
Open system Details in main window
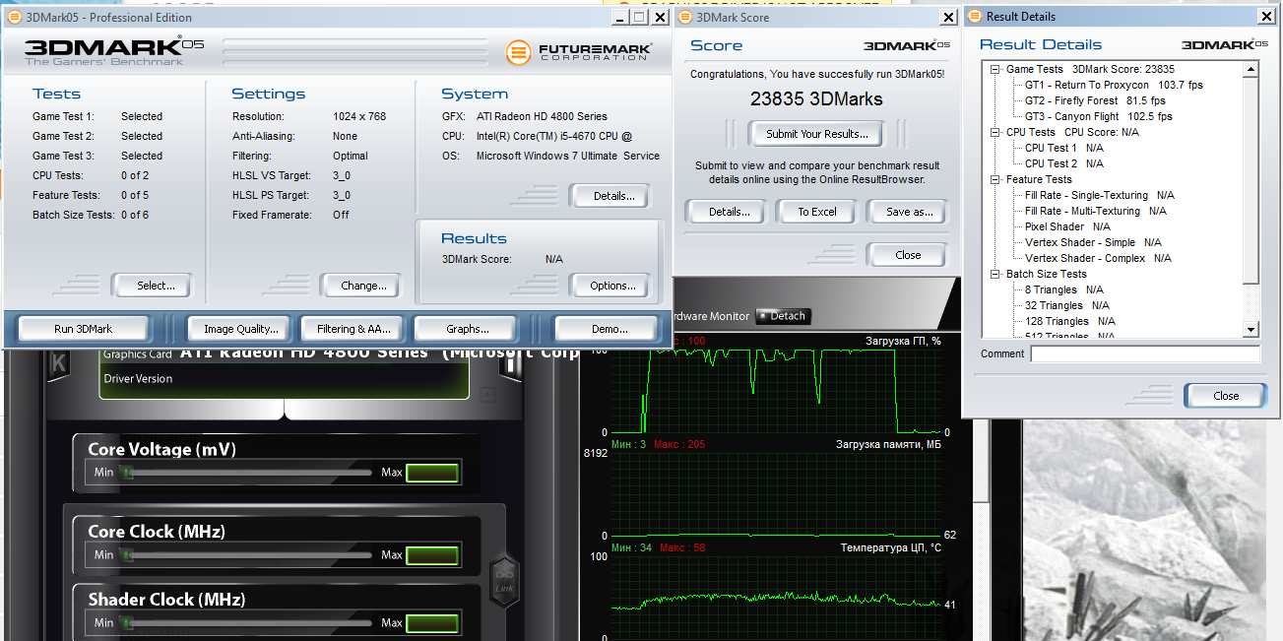(x=610, y=196)
